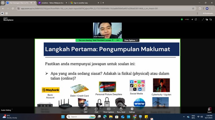The height and width of the screenshot is (120, 215).
Task: Show hidden system tray icons
Action: (184, 117)
